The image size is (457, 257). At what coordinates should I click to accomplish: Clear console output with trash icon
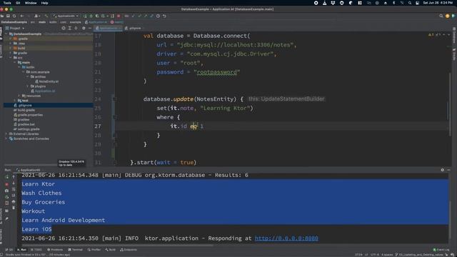tap(14, 208)
